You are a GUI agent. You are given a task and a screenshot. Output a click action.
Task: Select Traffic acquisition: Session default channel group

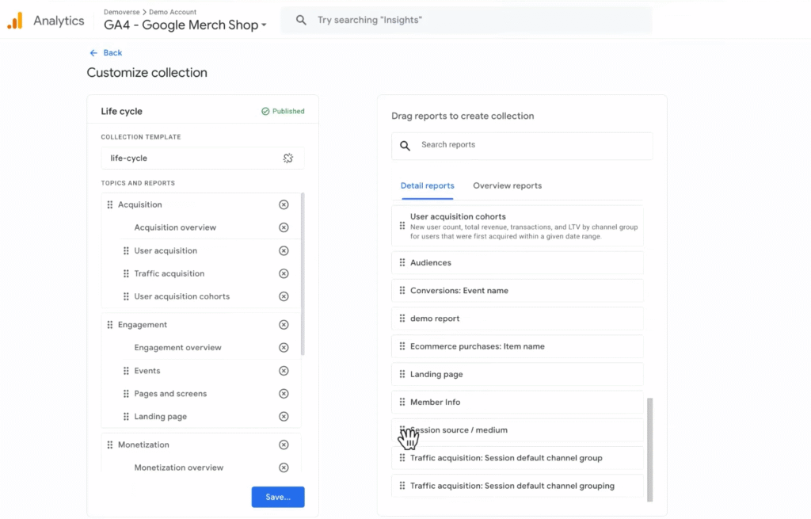coord(517,459)
